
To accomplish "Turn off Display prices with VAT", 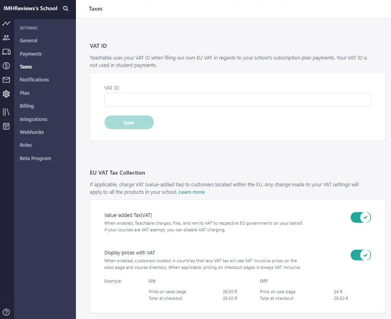I will [360, 255].
